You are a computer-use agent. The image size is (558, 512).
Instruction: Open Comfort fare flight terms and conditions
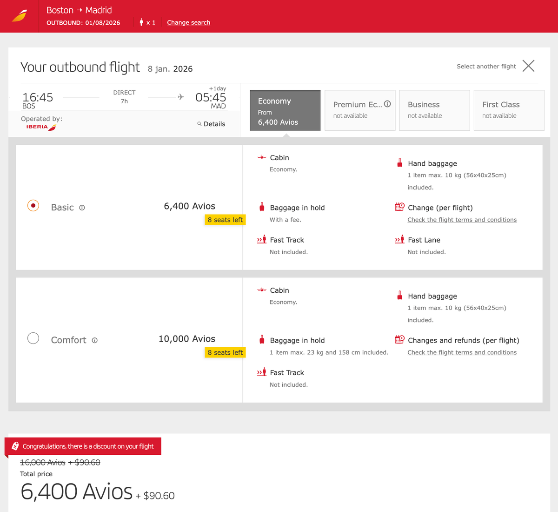pos(462,352)
